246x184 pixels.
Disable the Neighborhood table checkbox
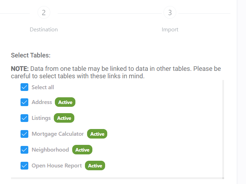(24, 150)
